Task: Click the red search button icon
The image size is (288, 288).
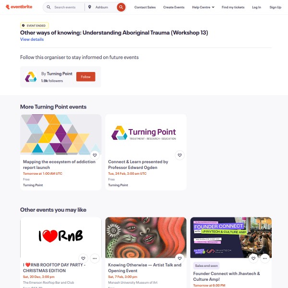Action: (x=121, y=7)
